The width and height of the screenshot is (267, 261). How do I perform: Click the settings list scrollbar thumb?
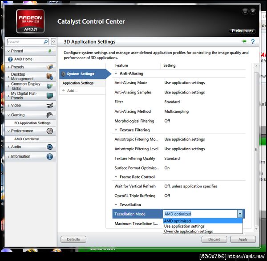pos(256,149)
